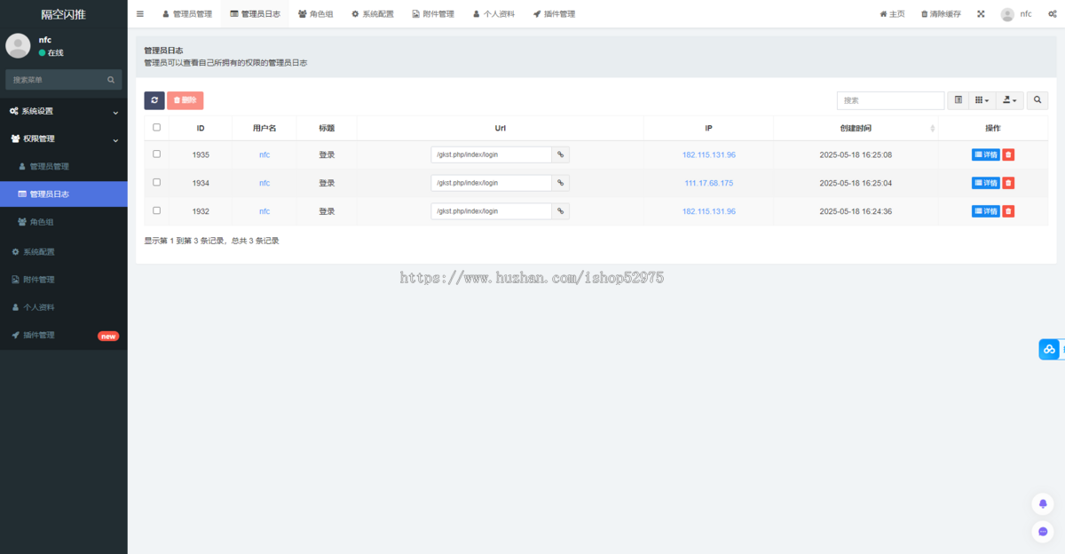Image resolution: width=1065 pixels, height=554 pixels.
Task: Open the purple chat bubble
Action: pos(1043,532)
